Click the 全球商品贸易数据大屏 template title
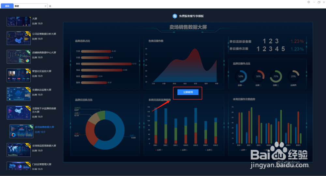326x176 pixels. (x=44, y=146)
